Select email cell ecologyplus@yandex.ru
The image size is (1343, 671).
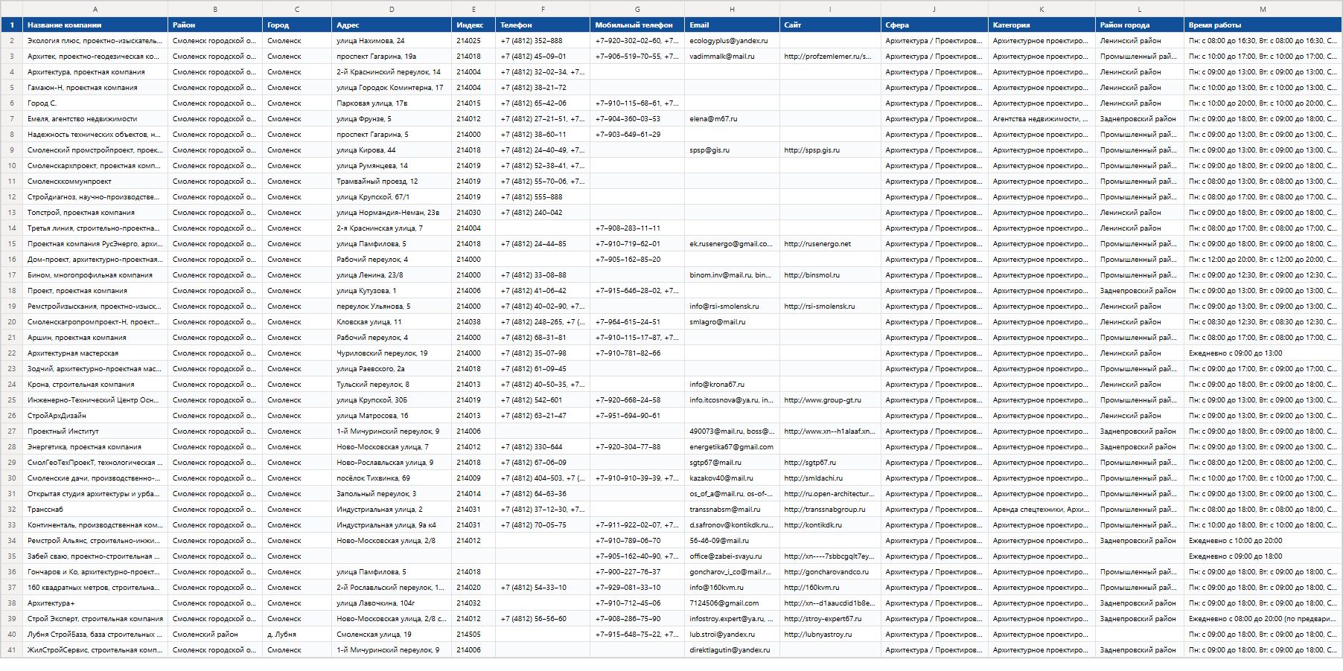point(732,40)
